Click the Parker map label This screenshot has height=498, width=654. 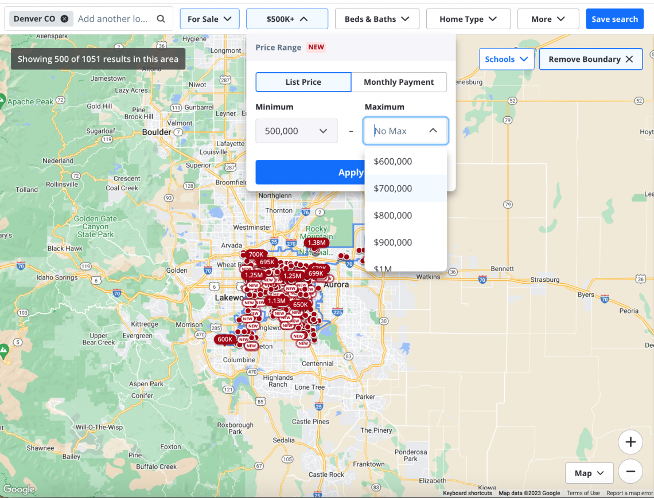click(x=365, y=397)
